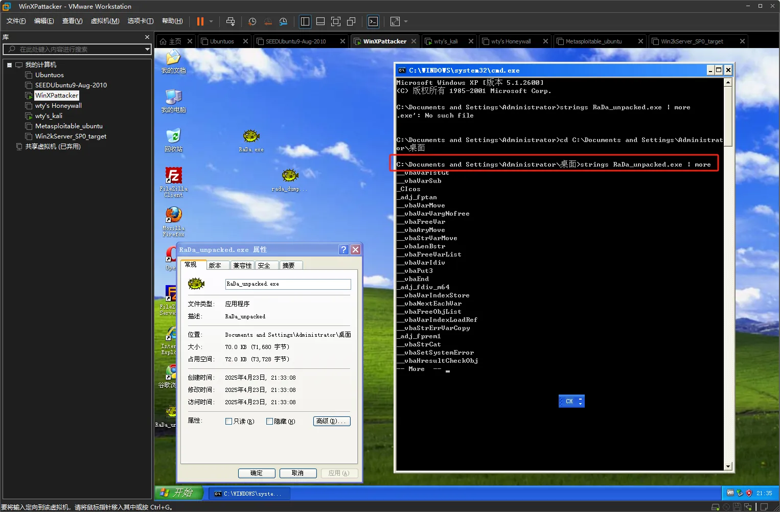Click the help question mark in properties dialog
The image size is (780, 512).
coord(343,249)
